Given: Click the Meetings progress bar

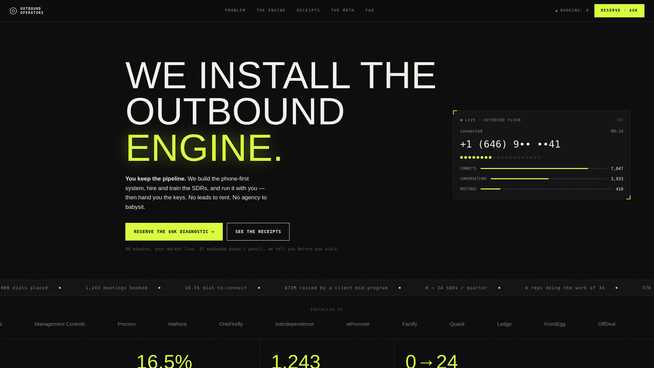Looking at the screenshot, I should 546,189.
